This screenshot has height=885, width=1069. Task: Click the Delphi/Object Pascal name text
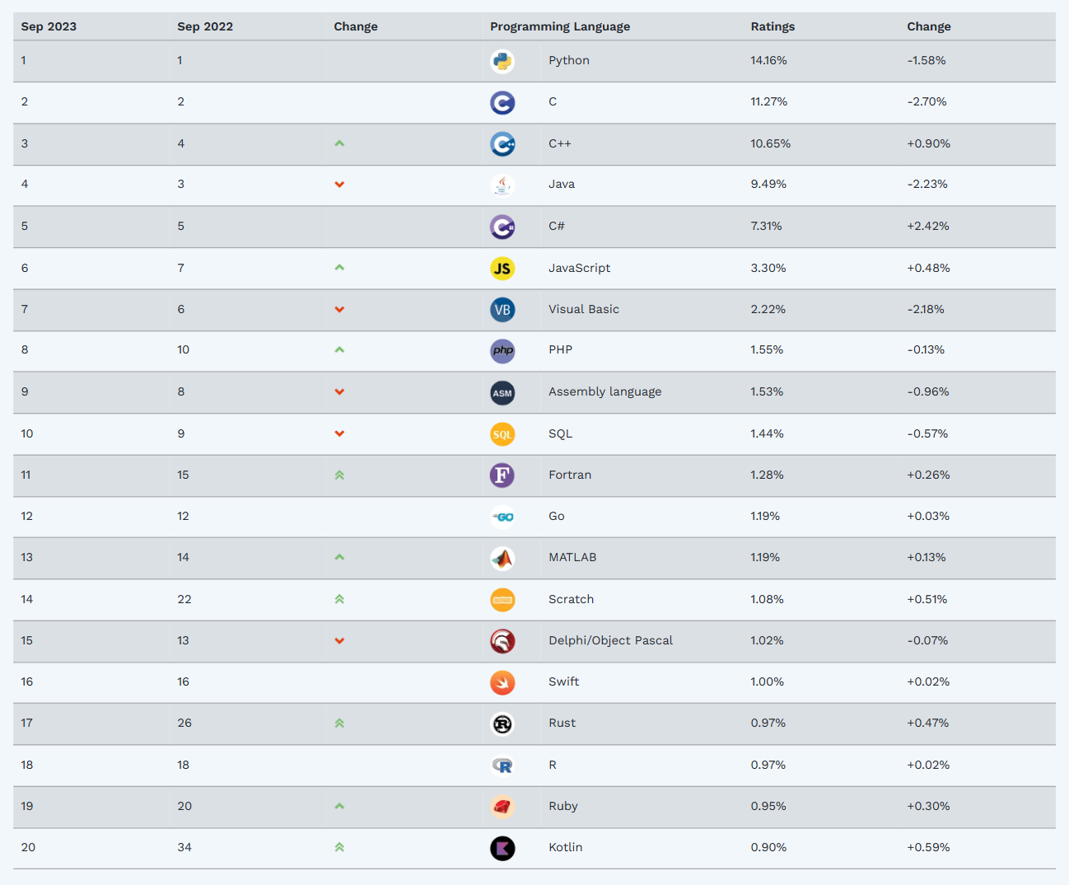[x=610, y=640]
